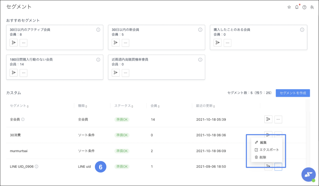Click send icon on 180日間購入行動のない会員 card
The width and height of the screenshot is (319, 186).
tap(14, 73)
